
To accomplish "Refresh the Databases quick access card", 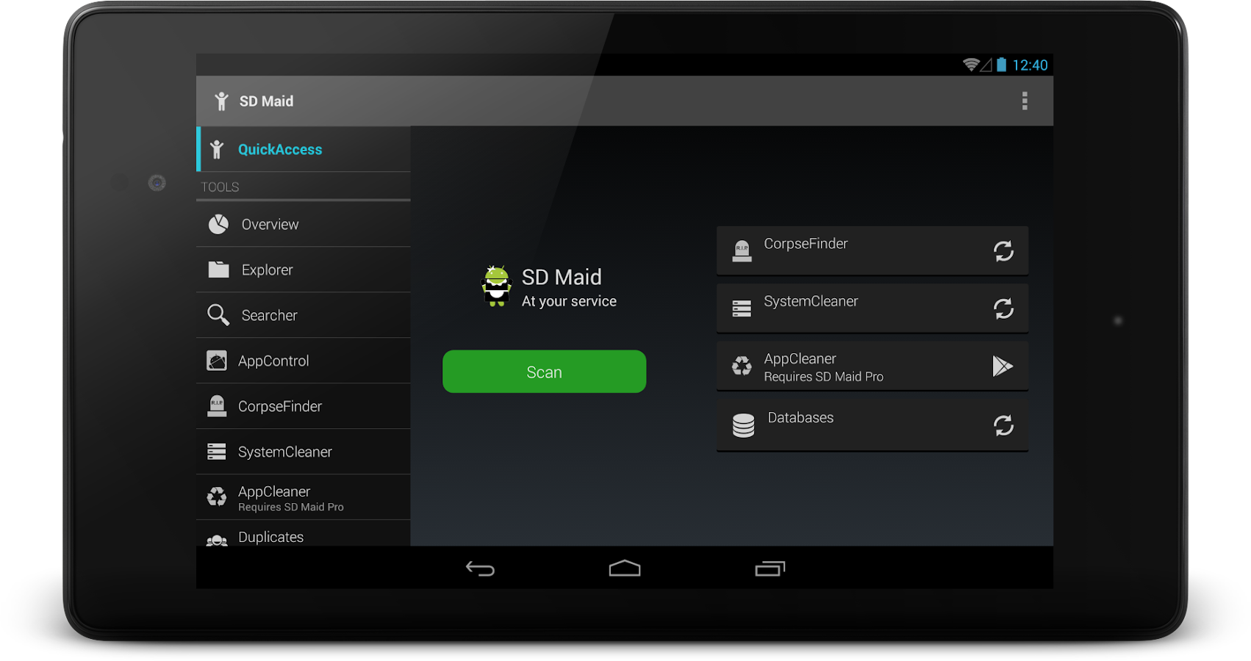I will point(1004,425).
